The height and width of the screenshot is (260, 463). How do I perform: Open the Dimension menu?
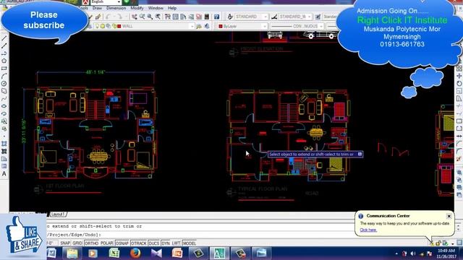pyautogui.click(x=116, y=8)
